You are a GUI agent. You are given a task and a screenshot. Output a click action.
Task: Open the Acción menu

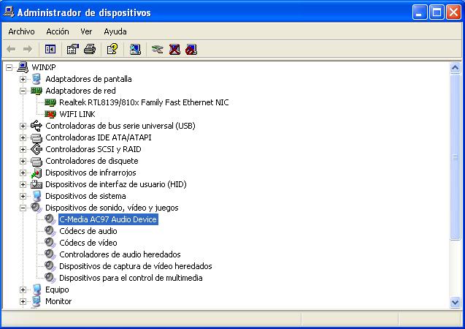[58, 31]
